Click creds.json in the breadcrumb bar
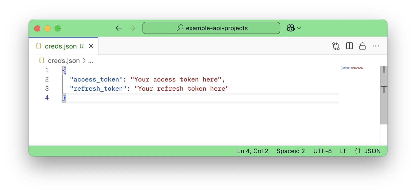This screenshot has height=194, width=416. (63, 61)
